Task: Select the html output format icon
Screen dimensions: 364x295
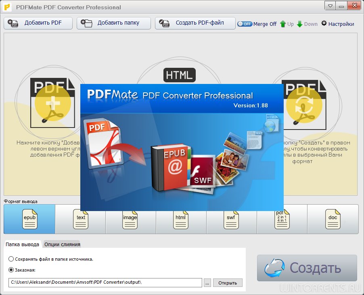Action: point(180,219)
